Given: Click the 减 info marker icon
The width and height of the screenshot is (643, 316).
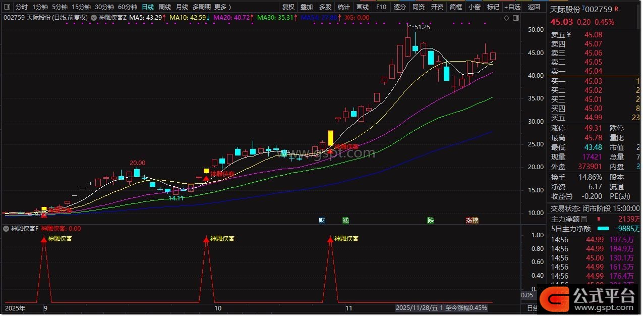Looking at the screenshot, I should tap(345, 221).
